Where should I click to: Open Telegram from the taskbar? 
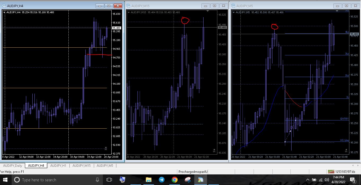click(161, 180)
